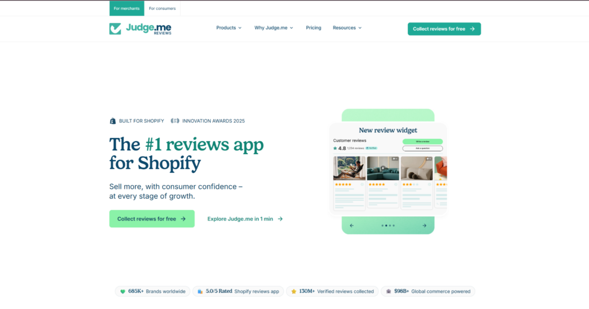The image size is (589, 309).
Task: Open the orange sofa review photo
Action: [441, 169]
